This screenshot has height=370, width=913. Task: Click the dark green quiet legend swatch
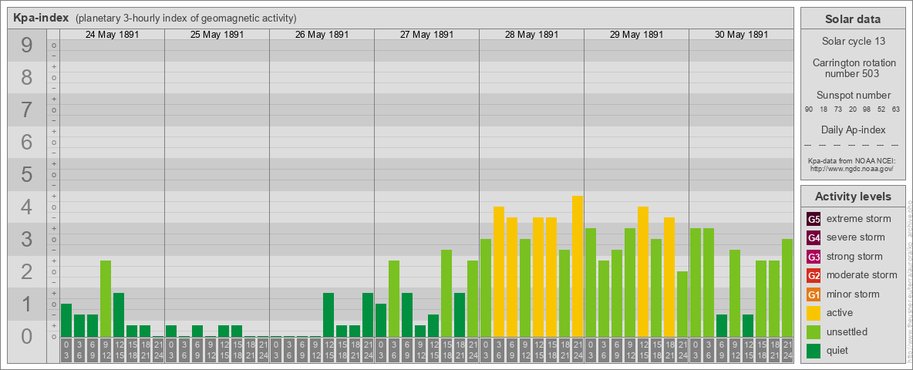point(814,350)
